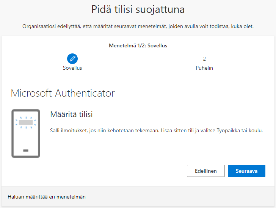The height and width of the screenshot is (208, 276).
Task: Click the notification bar inside the phone graphic
Action: click(x=26, y=122)
